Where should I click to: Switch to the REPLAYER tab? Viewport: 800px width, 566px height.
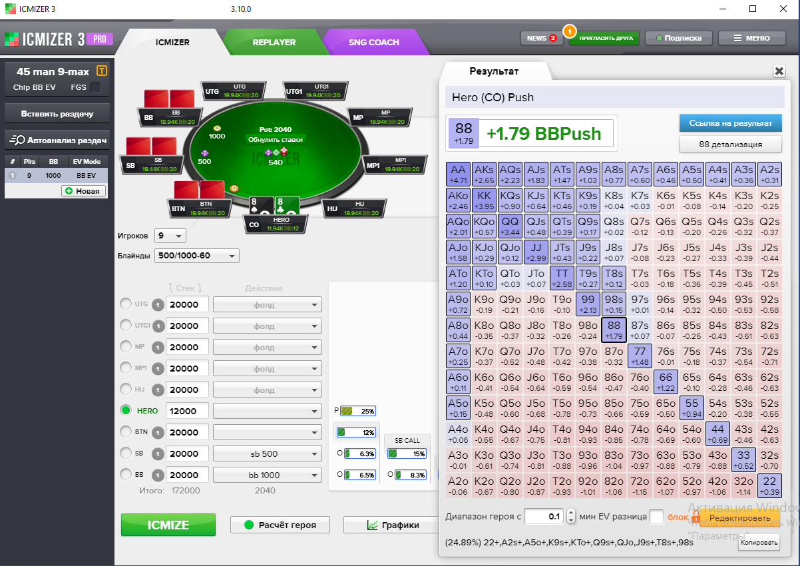click(x=274, y=42)
